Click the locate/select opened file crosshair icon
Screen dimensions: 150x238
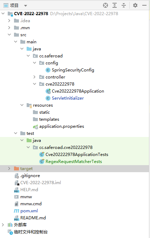[105, 5]
